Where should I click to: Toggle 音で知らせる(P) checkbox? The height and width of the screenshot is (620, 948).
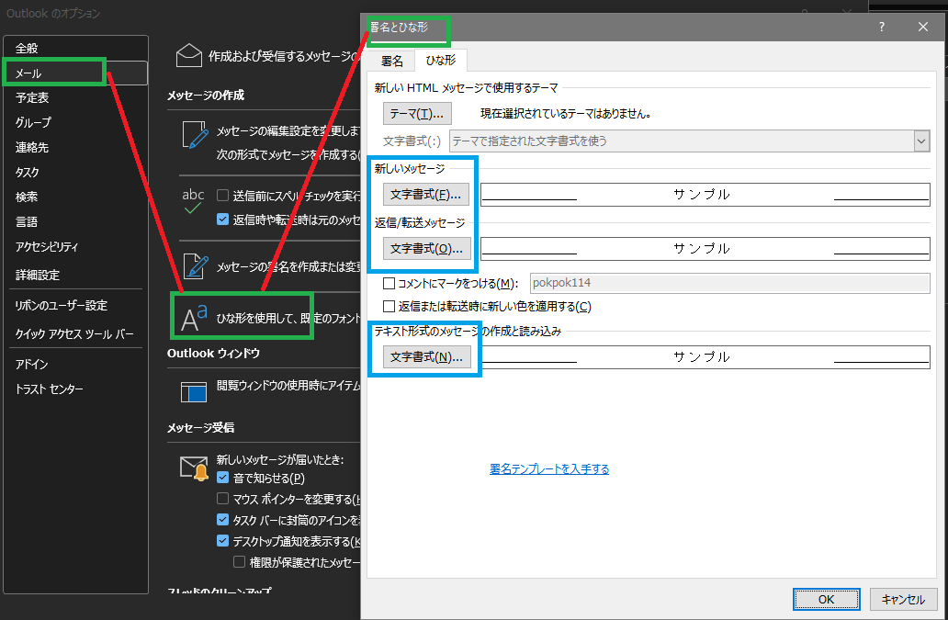222,478
